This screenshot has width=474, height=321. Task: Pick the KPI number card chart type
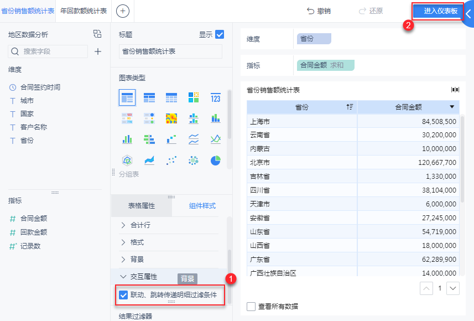(215, 98)
